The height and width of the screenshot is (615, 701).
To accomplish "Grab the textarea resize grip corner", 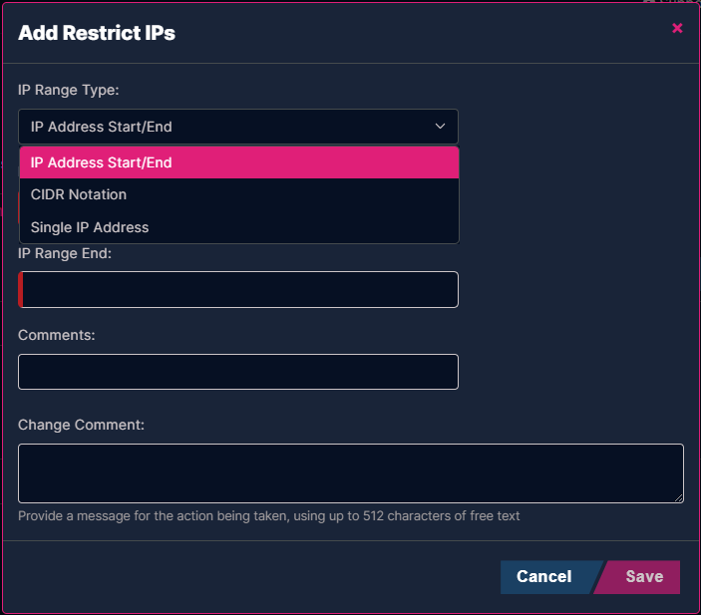I will [x=679, y=498].
